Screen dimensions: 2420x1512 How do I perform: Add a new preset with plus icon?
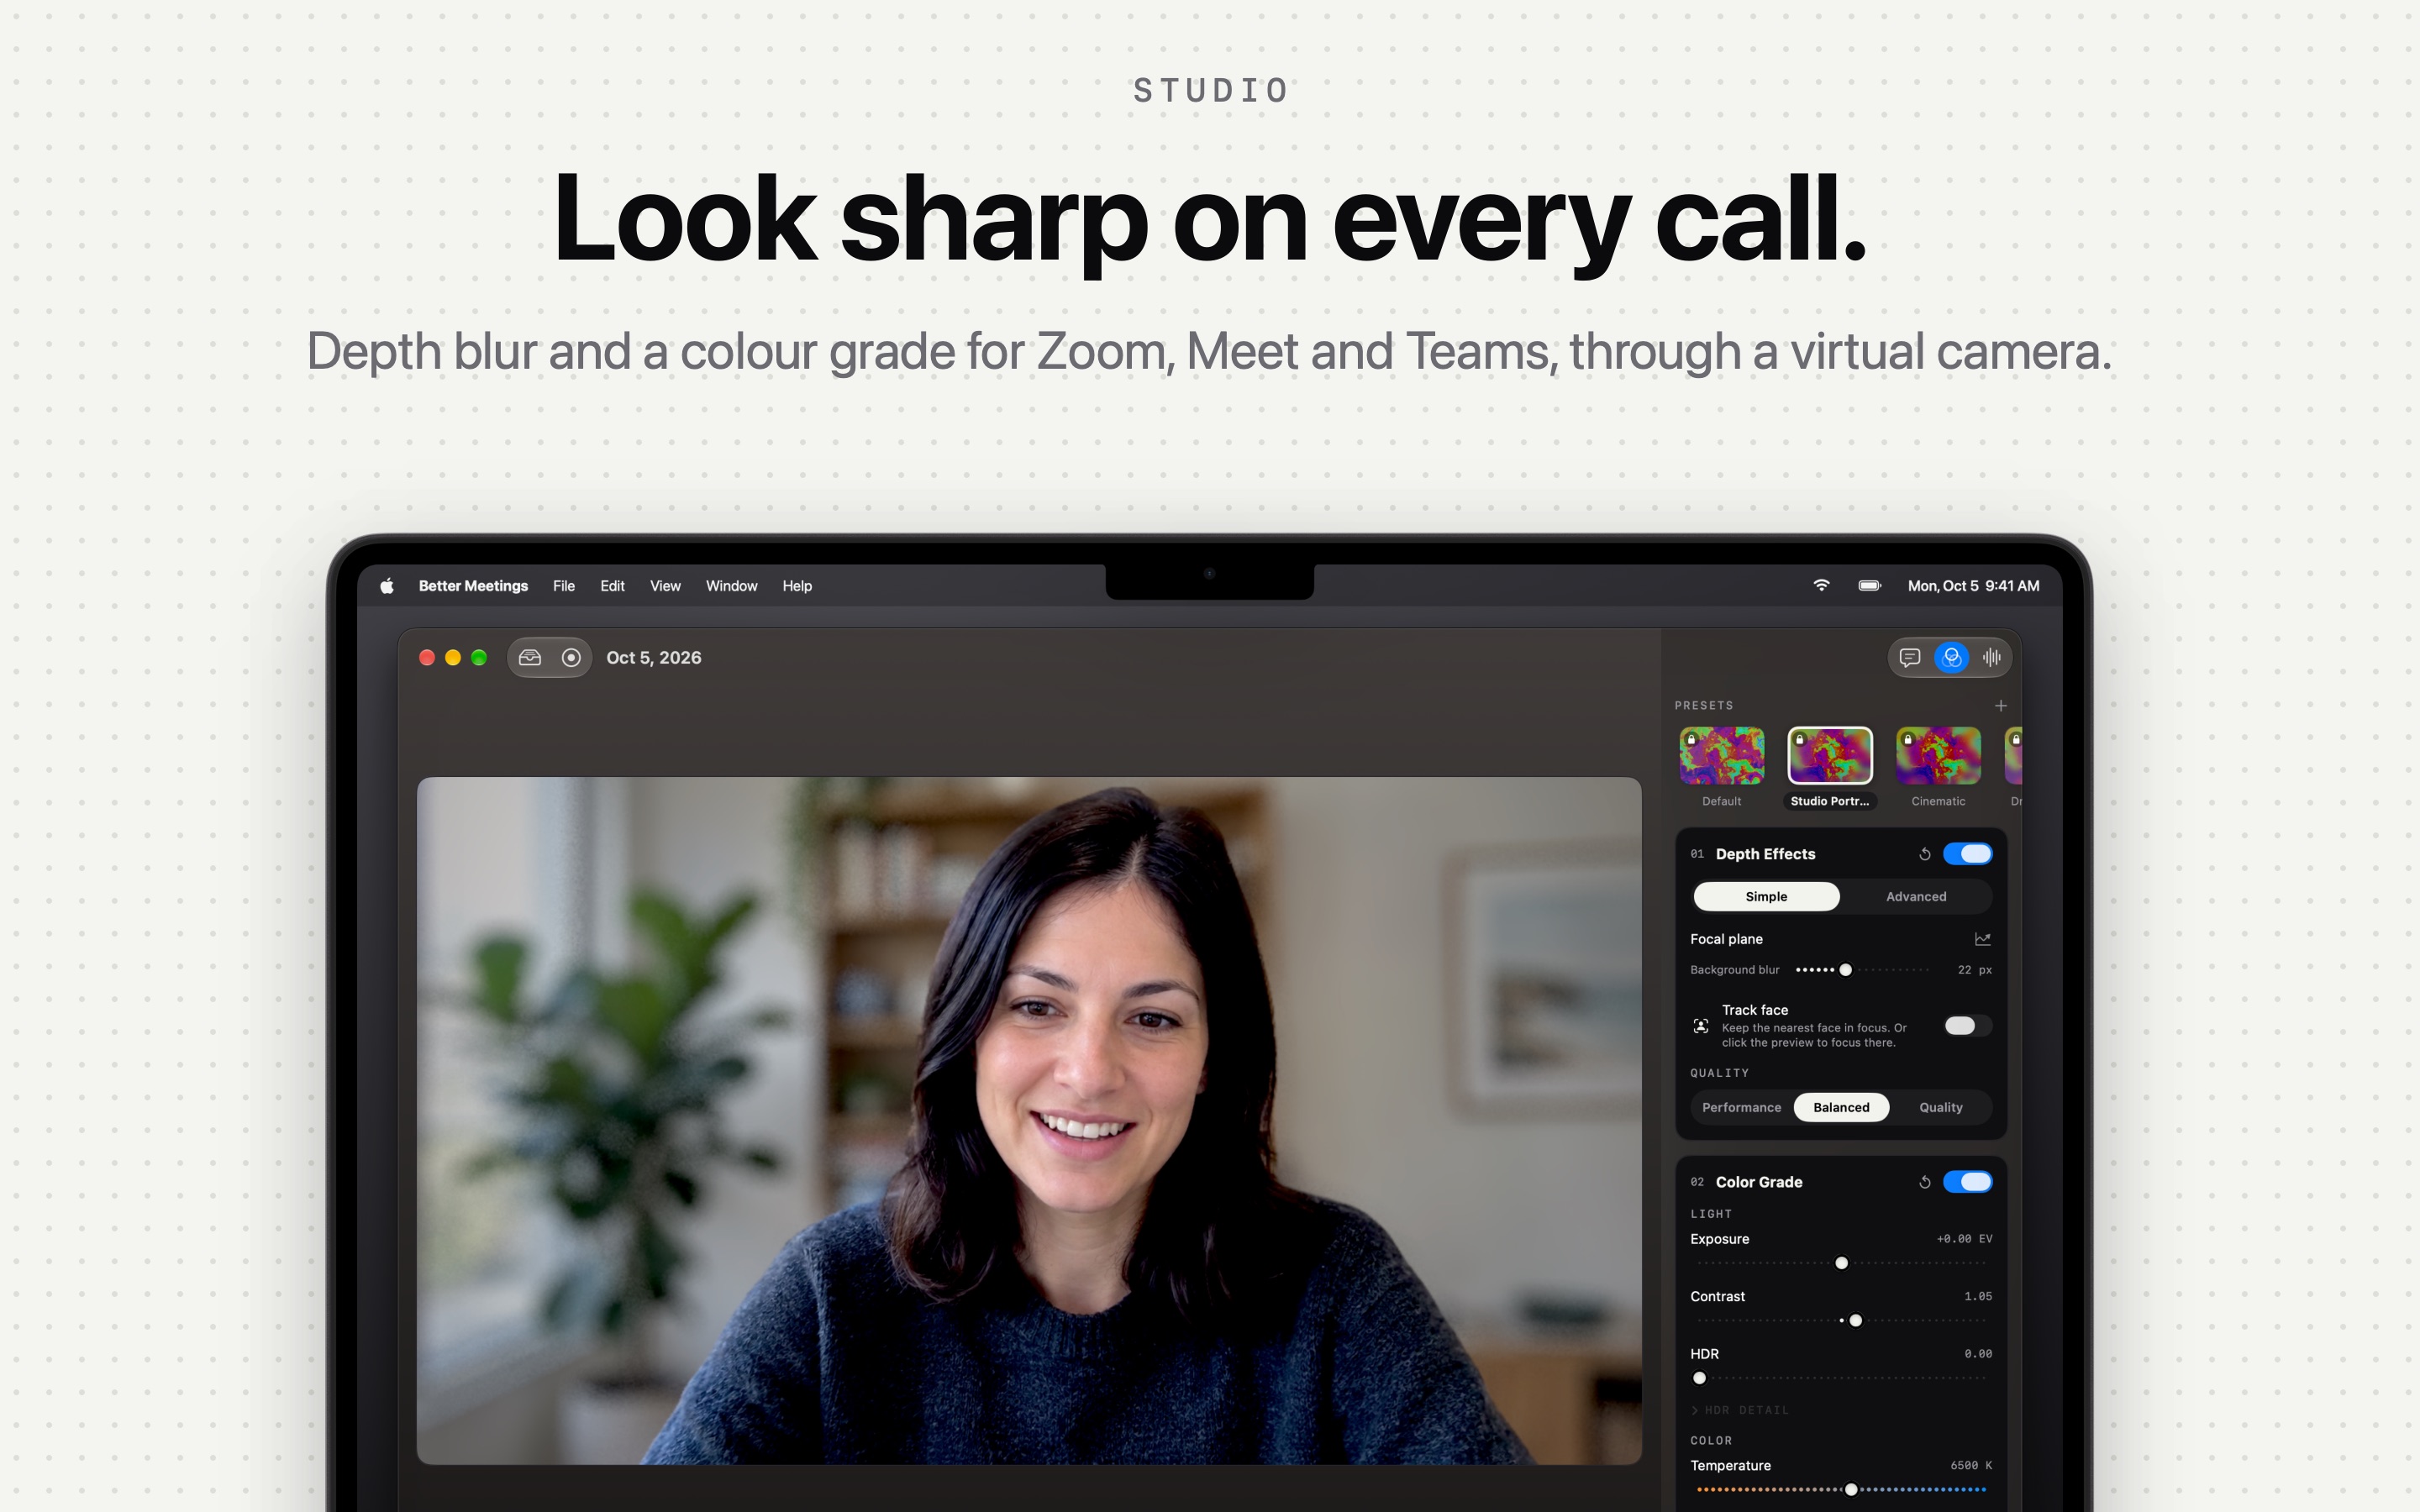coord(2000,706)
